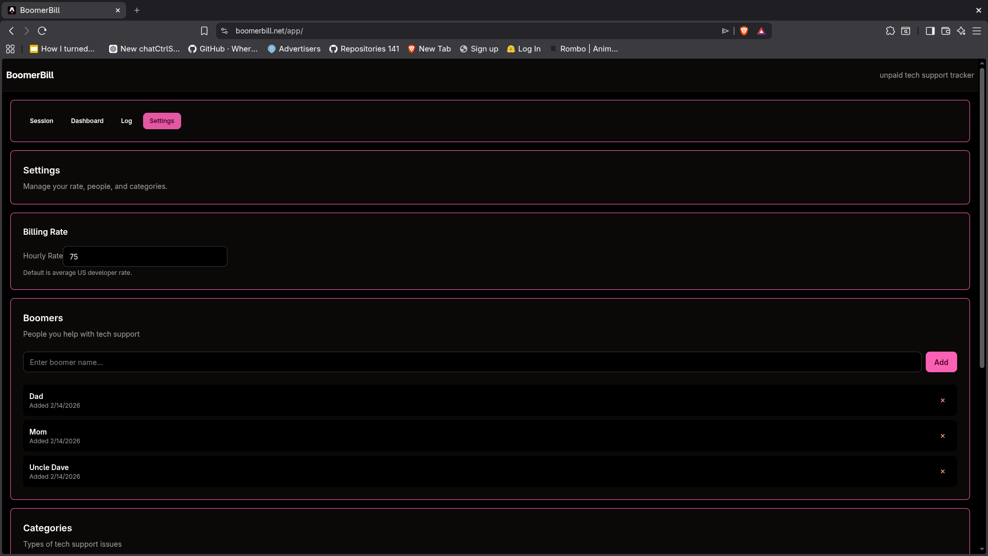Open the apps grid in bookmarks bar
This screenshot has height=556, width=988.
(10, 49)
